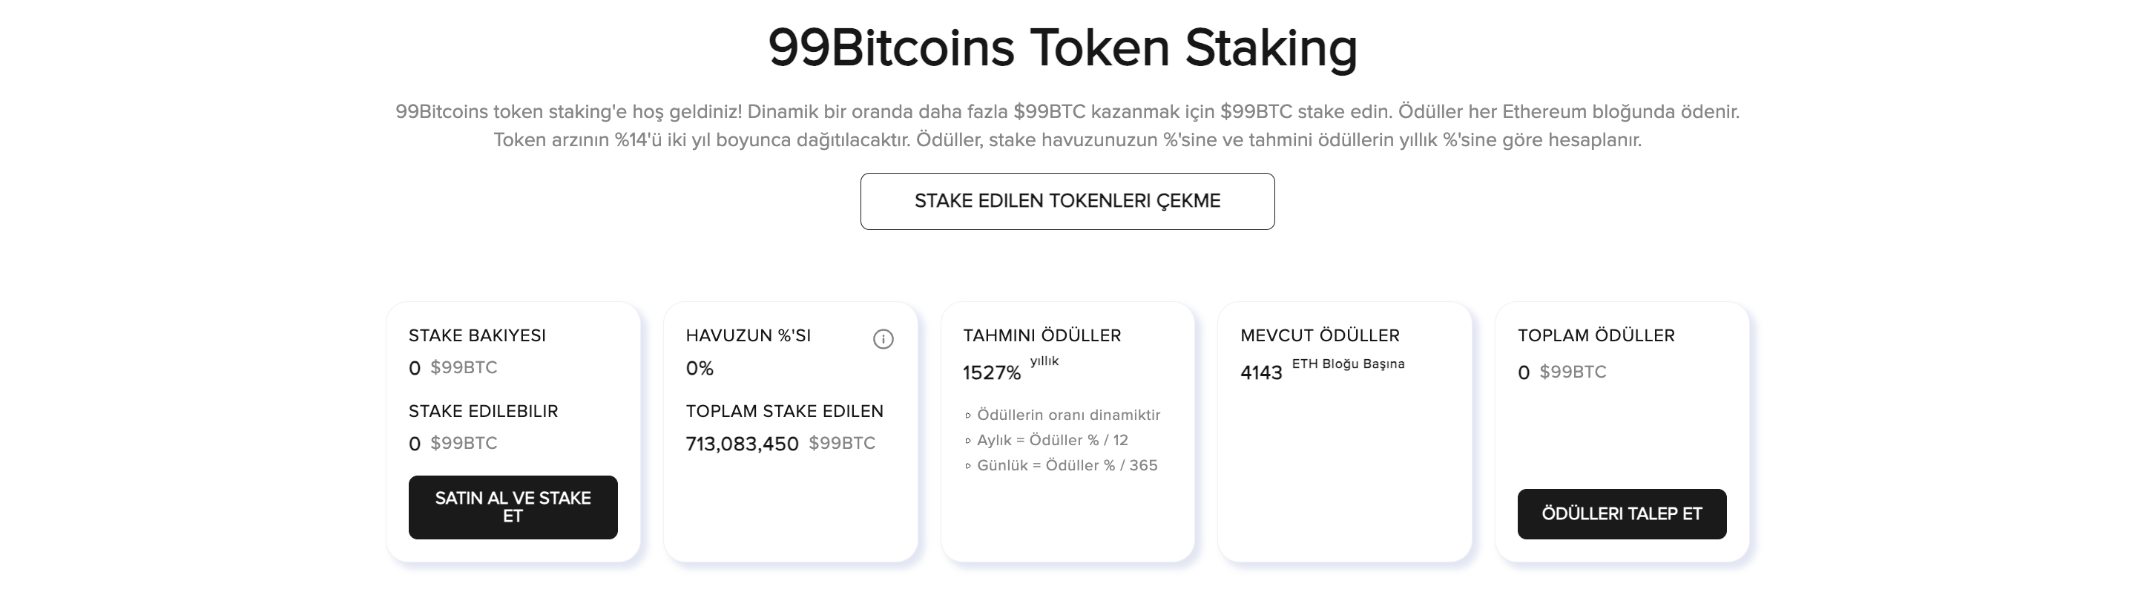2129x598 pixels.
Task: Click the yearly rate value 1527%
Action: [993, 372]
